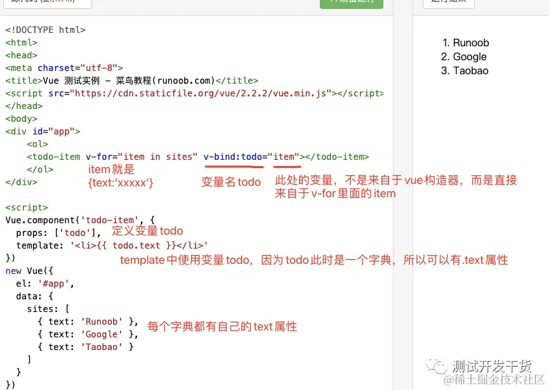This screenshot has height=390, width=549.
Task: Click the el: '#app' line
Action: pos(45,283)
